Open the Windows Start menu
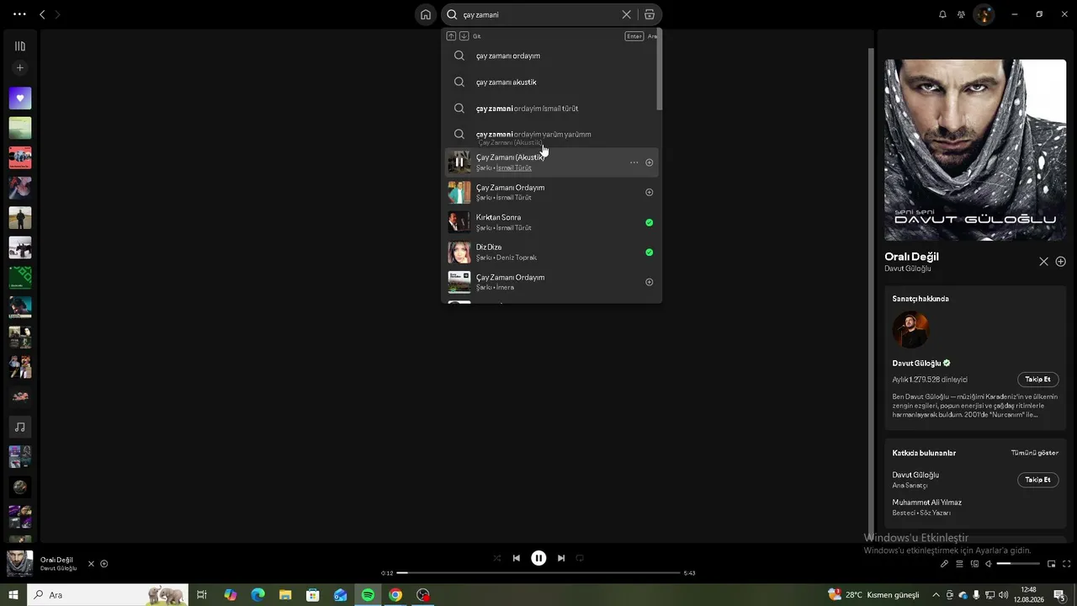Screen dimensions: 1077x606 click(13, 595)
